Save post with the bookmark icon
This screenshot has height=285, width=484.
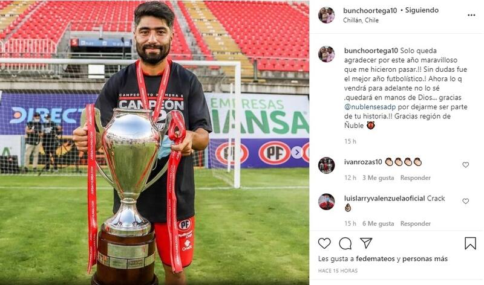pyautogui.click(x=470, y=243)
